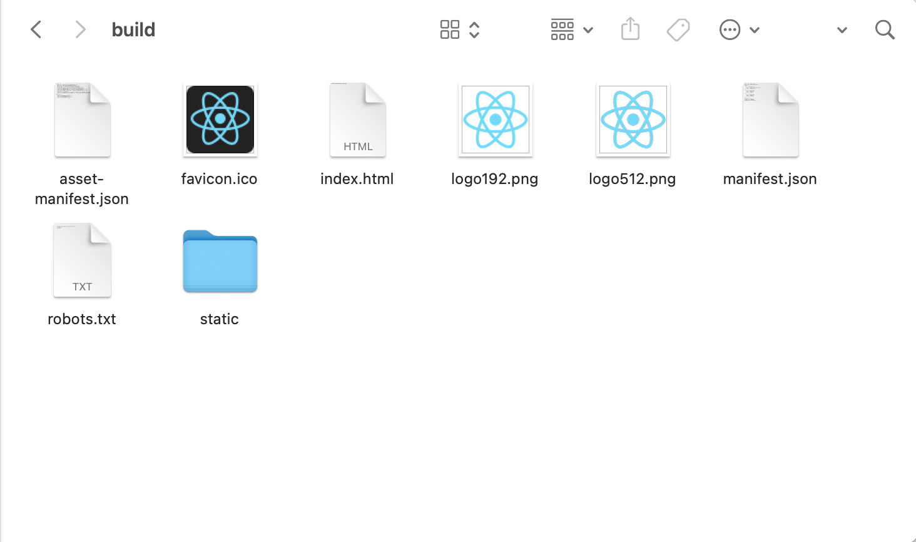Click the logo192.png filename label
The width and height of the screenshot is (916, 542).
495,179
